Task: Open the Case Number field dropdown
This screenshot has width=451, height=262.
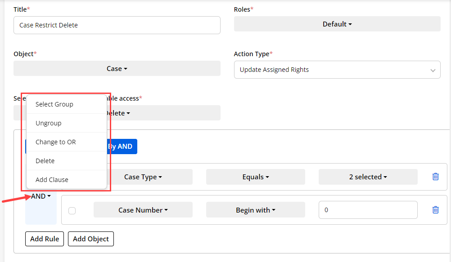Action: click(143, 210)
